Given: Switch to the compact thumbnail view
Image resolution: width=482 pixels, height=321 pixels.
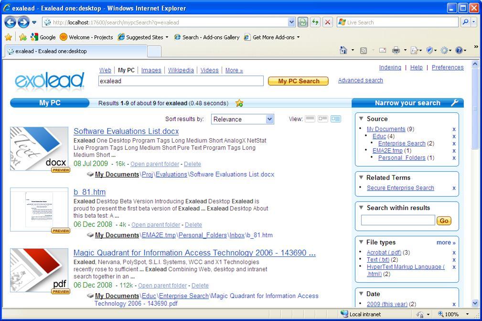Looking at the screenshot, I should click(x=324, y=119).
